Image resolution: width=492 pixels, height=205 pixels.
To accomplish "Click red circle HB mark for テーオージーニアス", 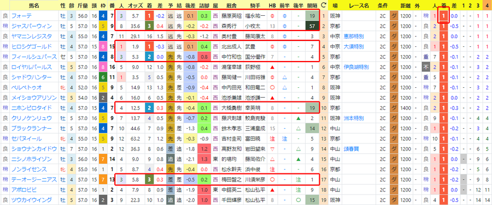I will pyautogui.click(x=273, y=179).
